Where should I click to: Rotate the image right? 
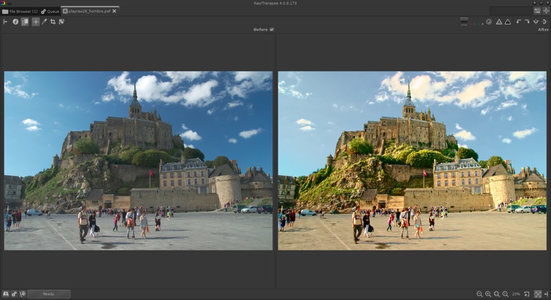pos(527,21)
